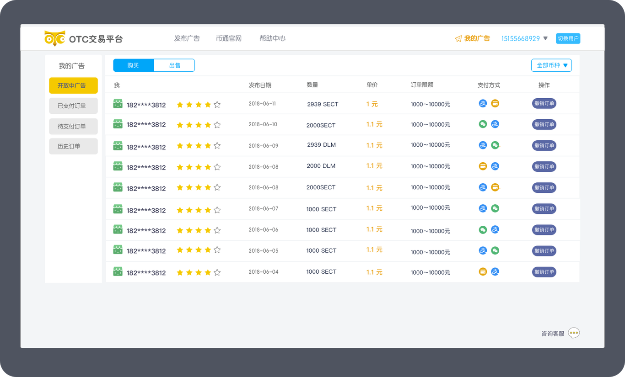Click Alipay icon in 2018-06-05 row

pos(483,251)
